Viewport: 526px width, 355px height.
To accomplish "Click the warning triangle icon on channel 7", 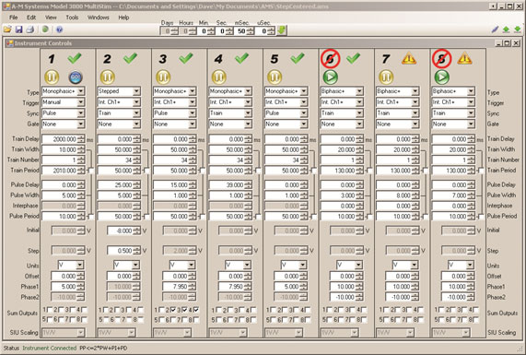I will tap(409, 58).
